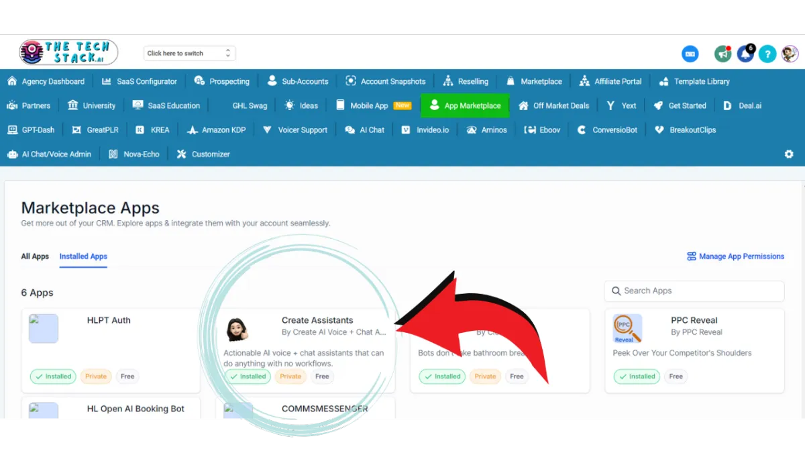
Task: Open the Eboov menu item
Action: 542,130
